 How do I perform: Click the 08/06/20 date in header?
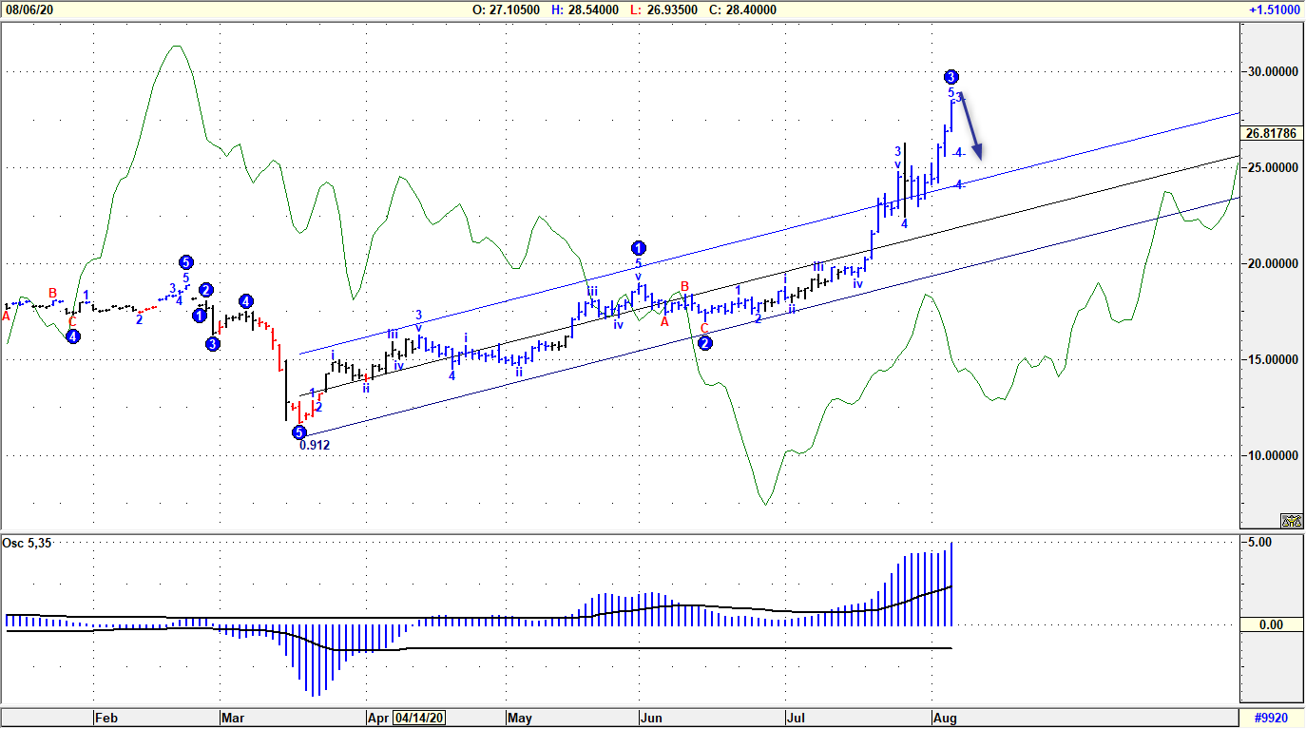(x=29, y=10)
